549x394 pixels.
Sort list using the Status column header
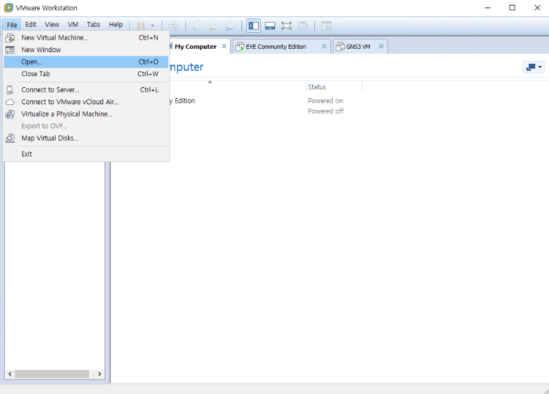coord(334,87)
